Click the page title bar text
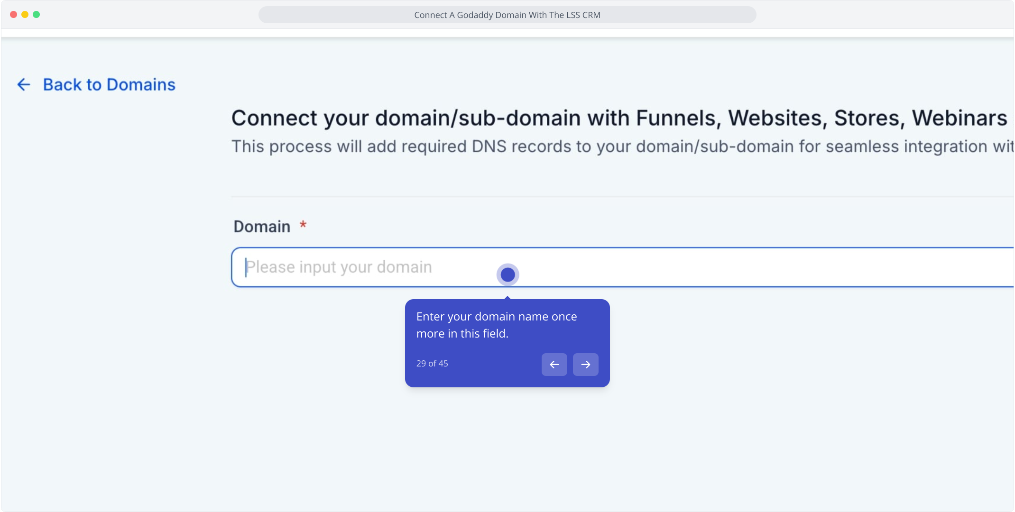Viewport: 1015px width, 512px height. [507, 15]
